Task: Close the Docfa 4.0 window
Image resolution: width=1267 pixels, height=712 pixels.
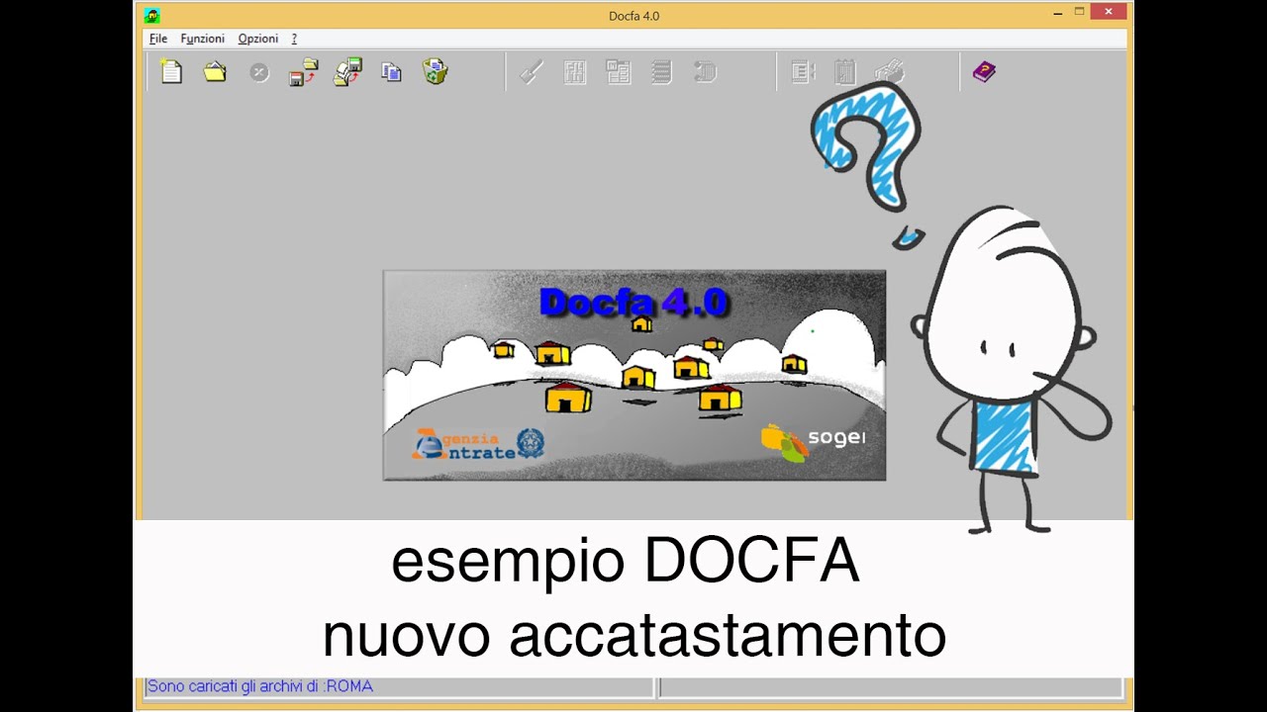Action: [x=1110, y=12]
